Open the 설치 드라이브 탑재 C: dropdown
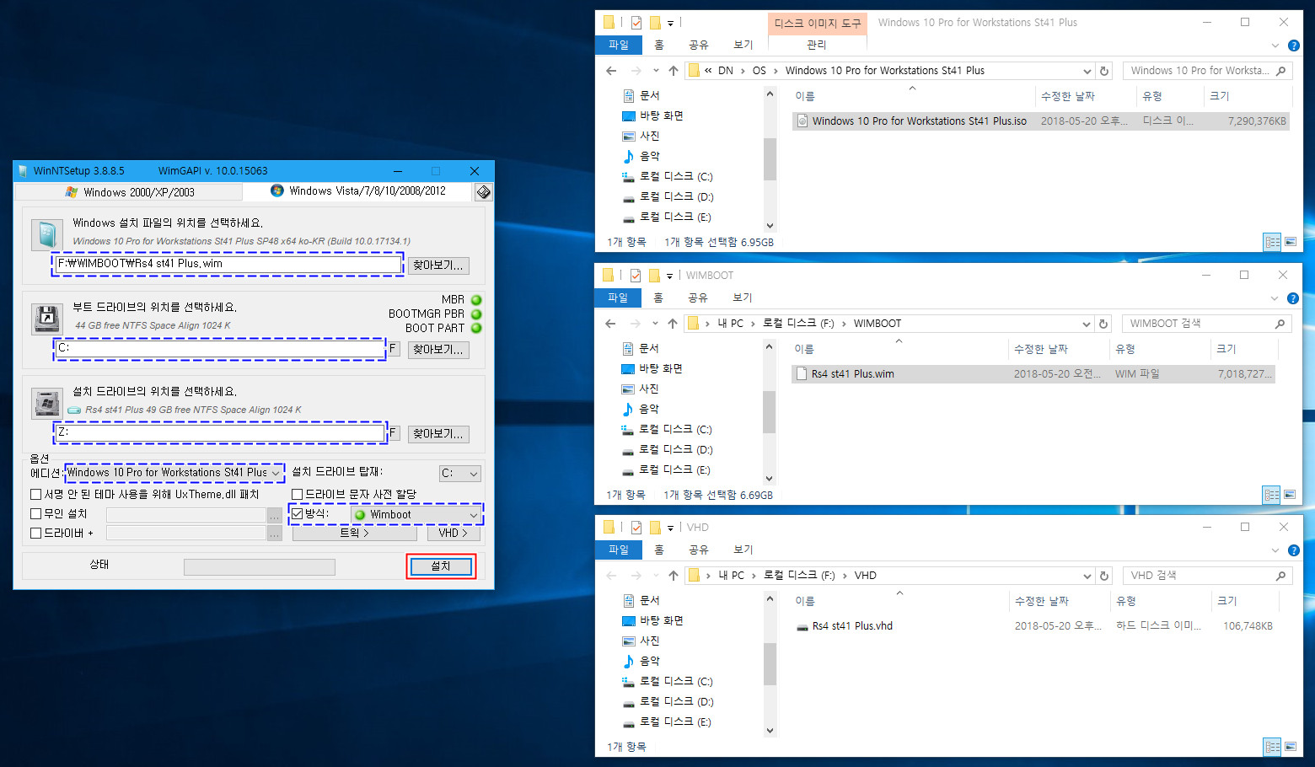This screenshot has width=1315, height=767. (x=460, y=474)
